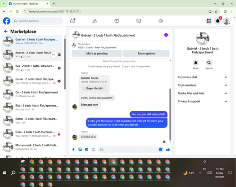Open the Facebook apps menu grid
This screenshot has height=187, width=236.
[209, 21]
